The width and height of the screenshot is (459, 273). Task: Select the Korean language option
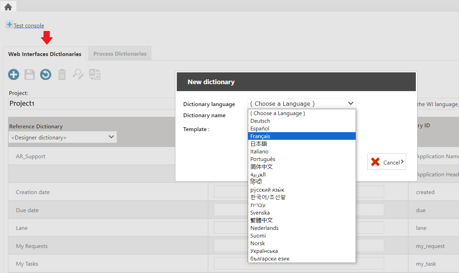[302, 198]
